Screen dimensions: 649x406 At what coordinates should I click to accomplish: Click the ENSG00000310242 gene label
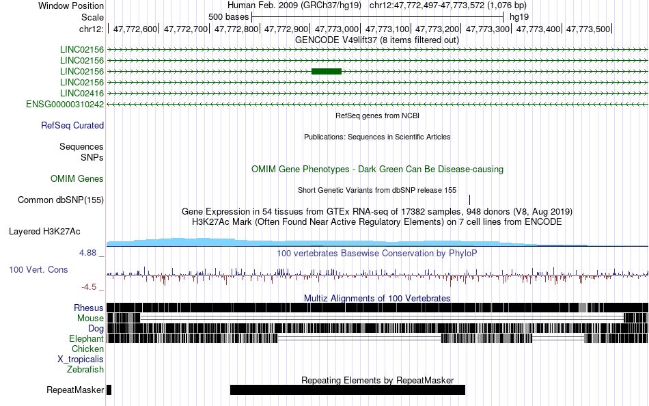point(65,105)
